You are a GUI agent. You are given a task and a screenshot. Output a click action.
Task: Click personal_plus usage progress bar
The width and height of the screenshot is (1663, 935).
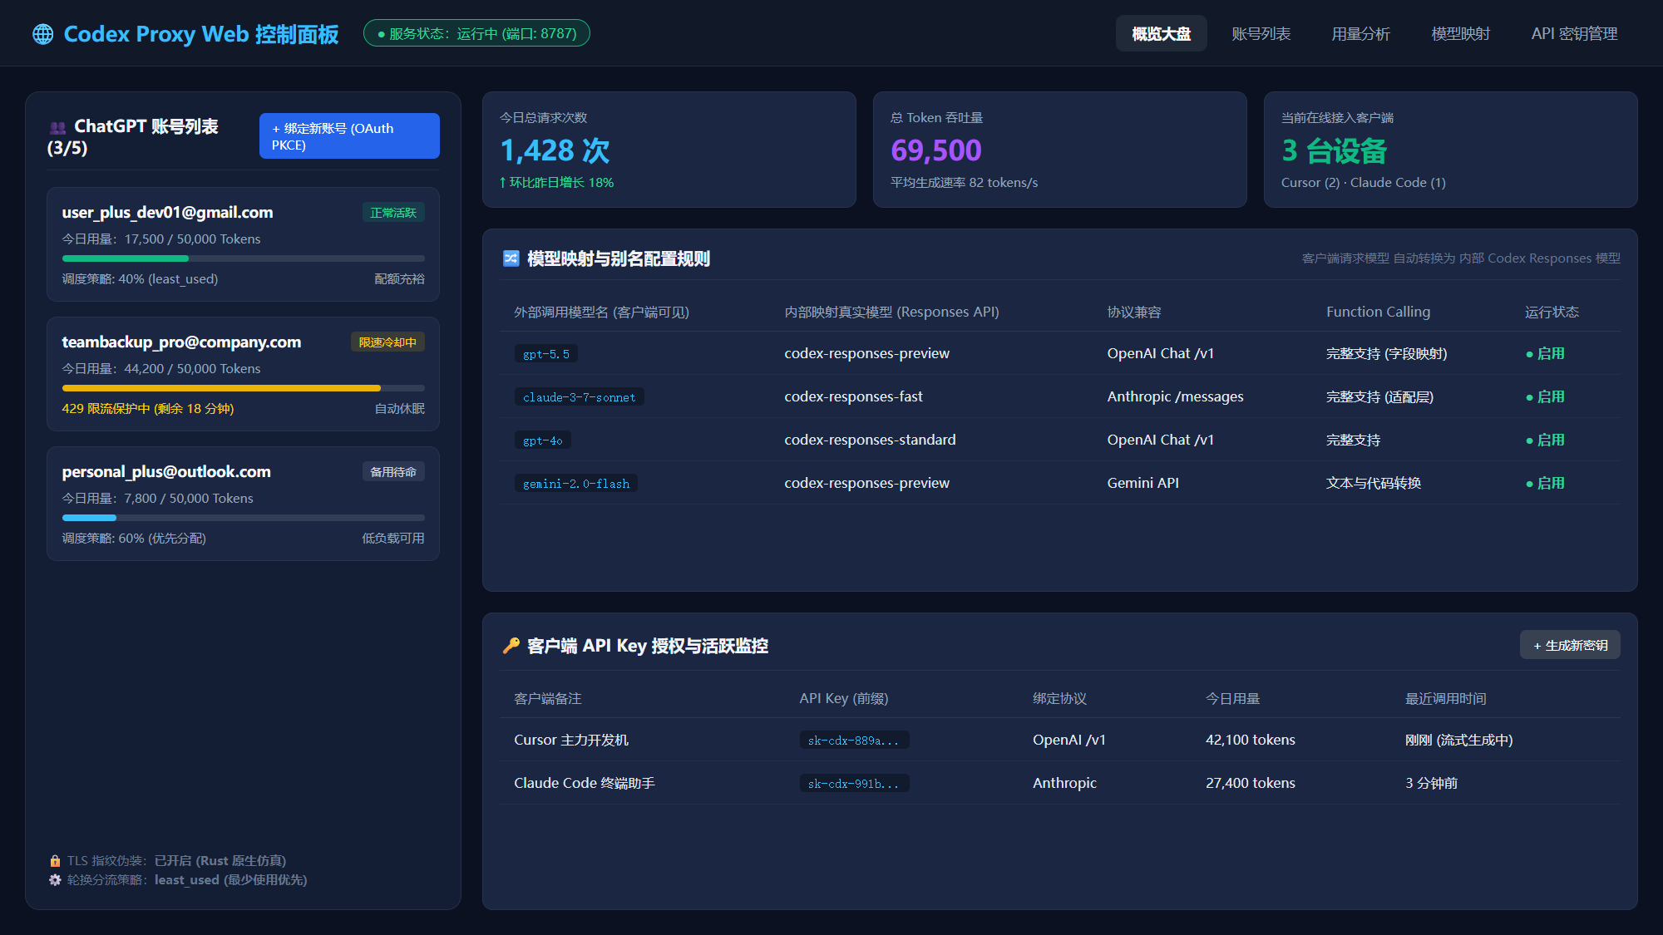[243, 518]
